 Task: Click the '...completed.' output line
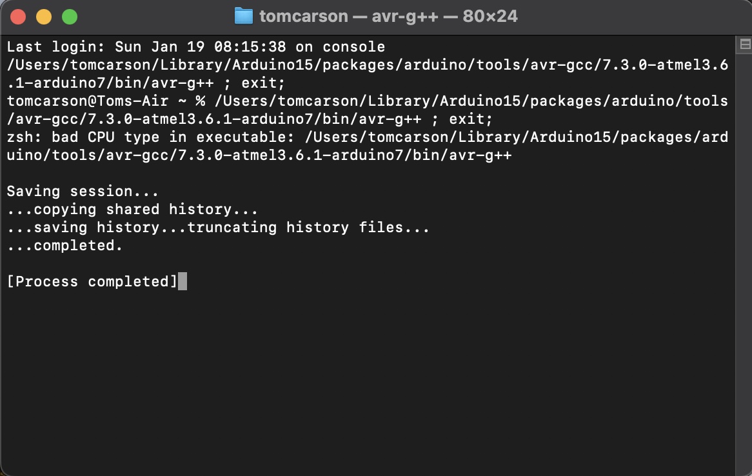point(64,246)
